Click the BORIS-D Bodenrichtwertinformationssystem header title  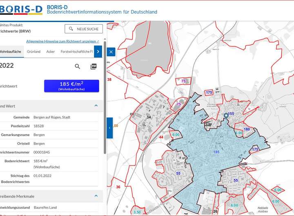coord(102,9)
